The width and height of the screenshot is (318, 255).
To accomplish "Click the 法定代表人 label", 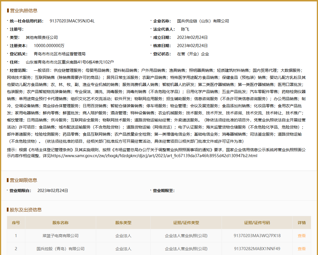I will (x=164, y=29).
